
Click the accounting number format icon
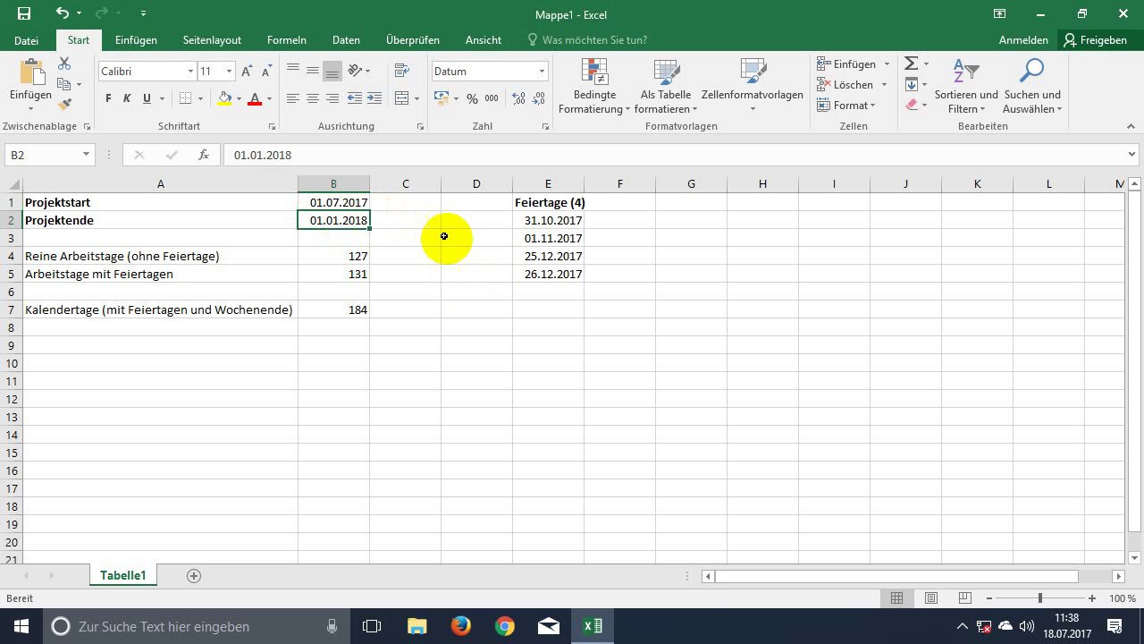tap(442, 98)
